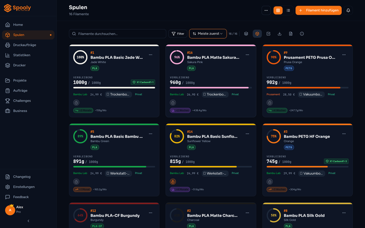Enable multi-select checkbox mode

(268, 34)
